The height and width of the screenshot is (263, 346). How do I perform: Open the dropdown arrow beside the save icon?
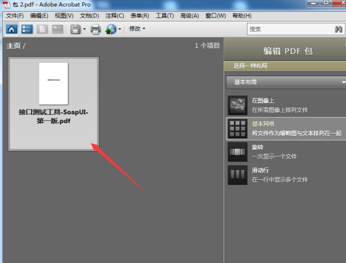tap(84, 29)
